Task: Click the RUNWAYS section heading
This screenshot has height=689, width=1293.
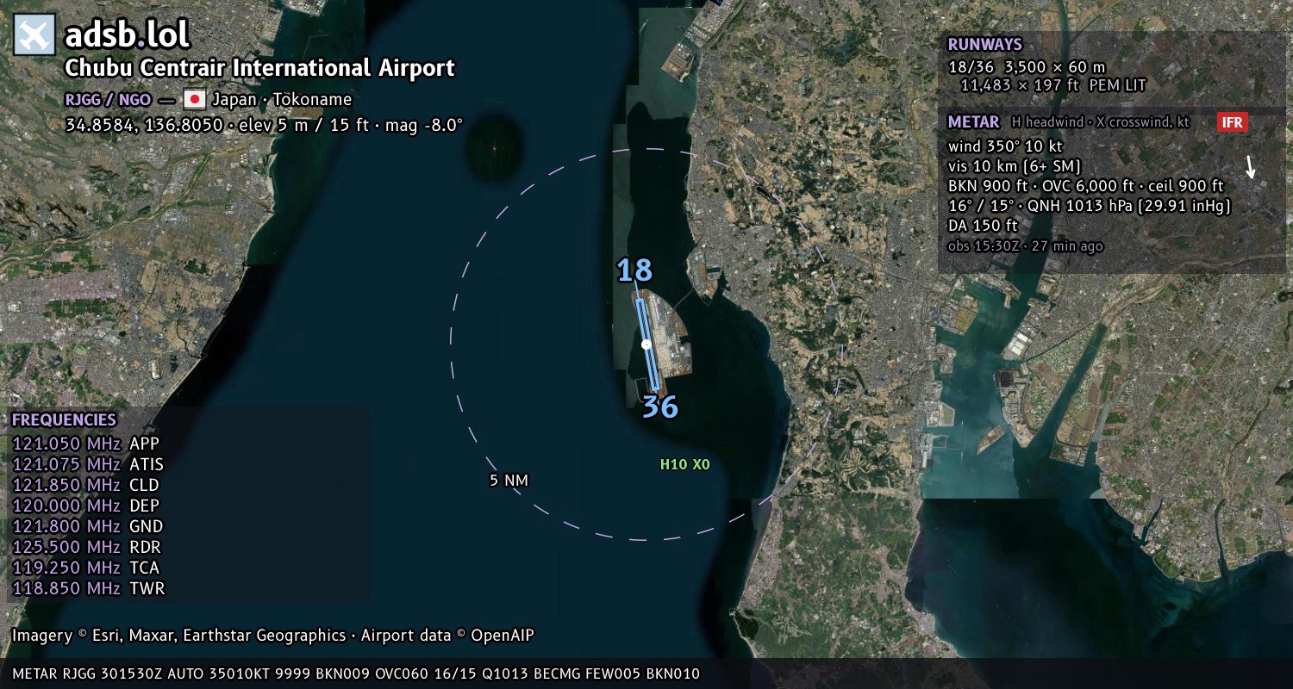Action: point(984,45)
